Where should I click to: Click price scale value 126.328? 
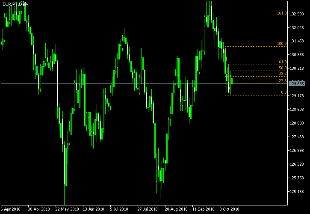[297, 164]
